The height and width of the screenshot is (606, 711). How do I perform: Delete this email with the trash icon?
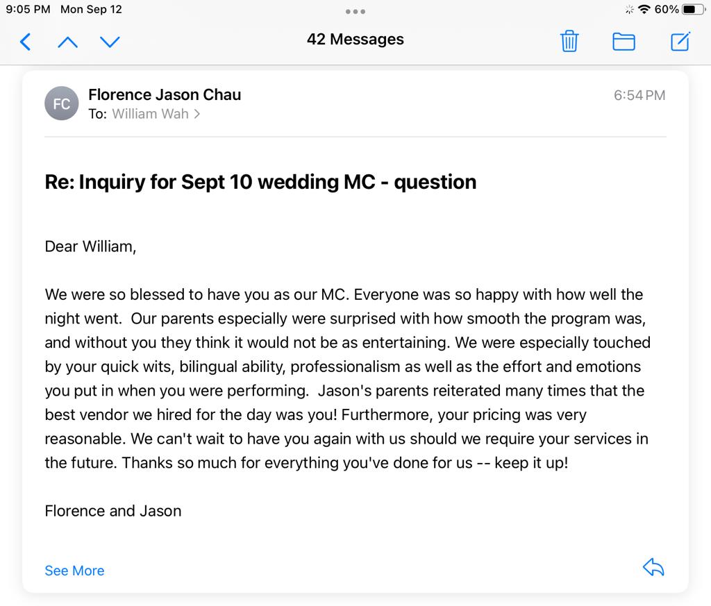569,42
